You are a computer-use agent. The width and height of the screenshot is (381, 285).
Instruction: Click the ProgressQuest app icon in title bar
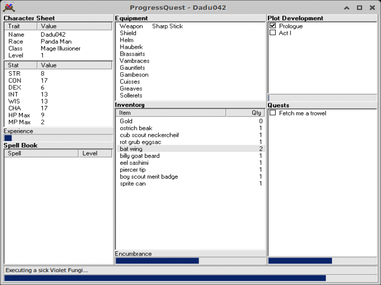[9, 8]
